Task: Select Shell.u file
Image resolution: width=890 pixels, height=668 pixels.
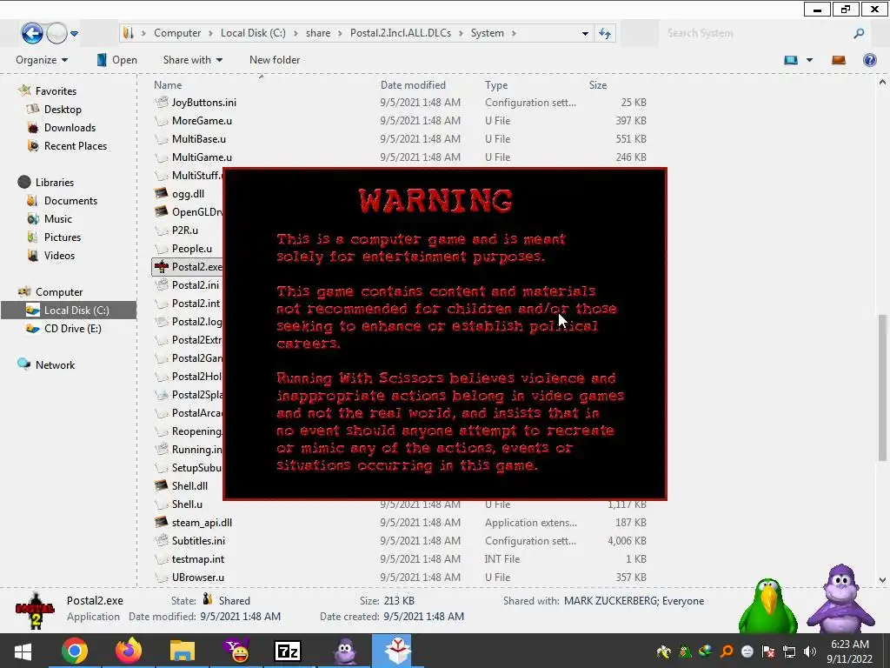Action: tap(187, 504)
